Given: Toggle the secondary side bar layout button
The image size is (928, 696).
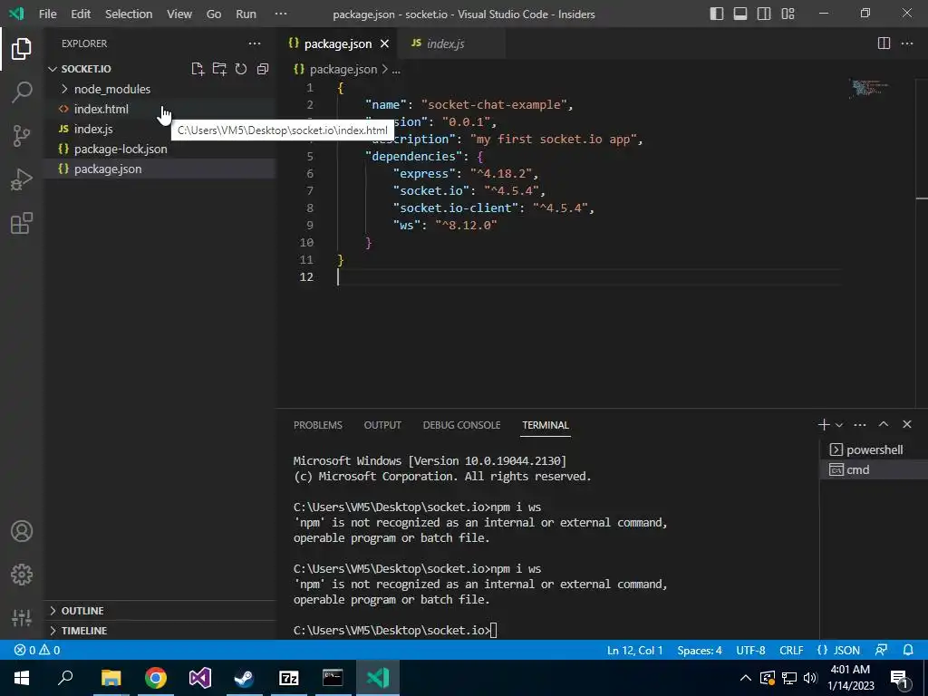Looking at the screenshot, I should click(764, 14).
